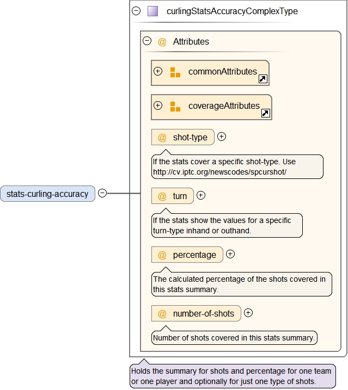Expand the shot-type attribute details

click(222, 137)
